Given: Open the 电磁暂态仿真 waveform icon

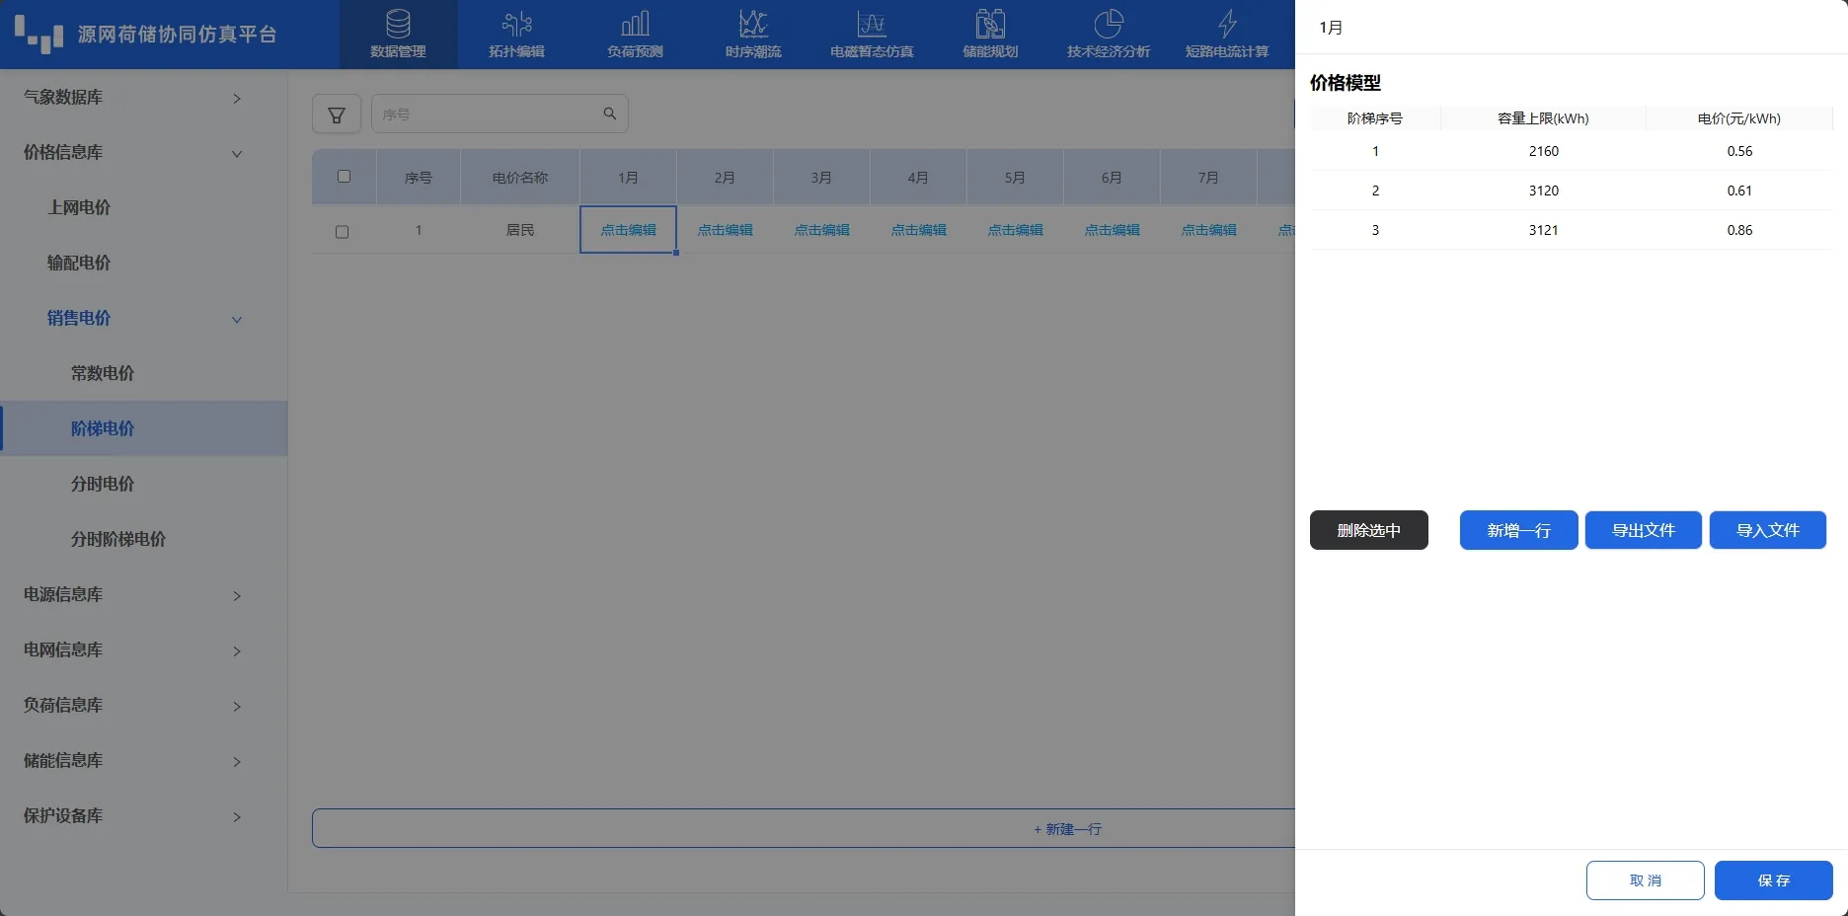Looking at the screenshot, I should [x=872, y=24].
